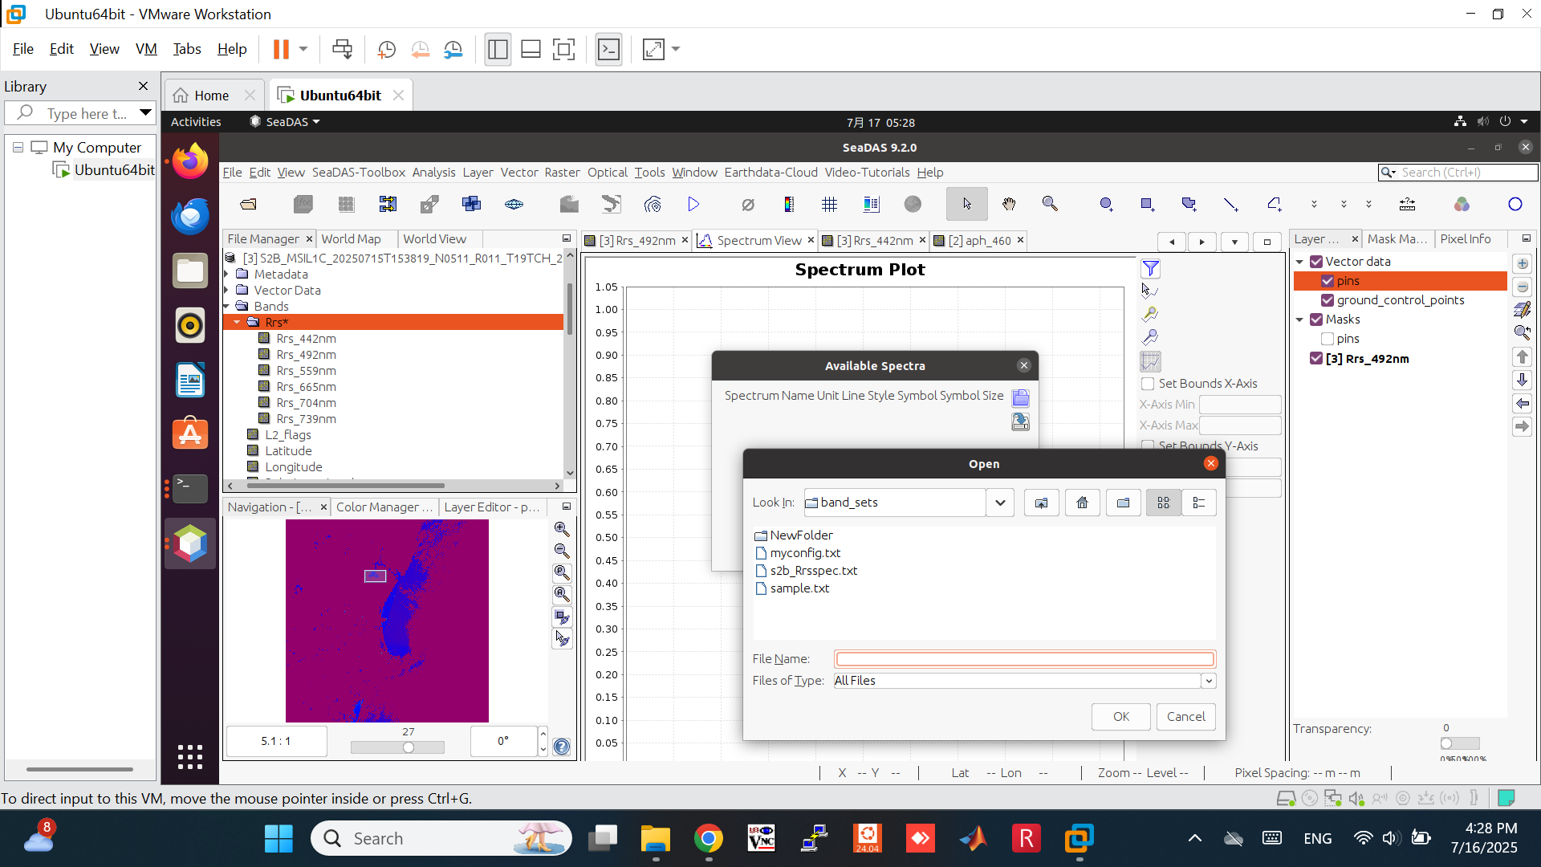Add layer with plus icon in Layer Manager
Image resolution: width=1541 pixels, height=867 pixels.
(1522, 263)
